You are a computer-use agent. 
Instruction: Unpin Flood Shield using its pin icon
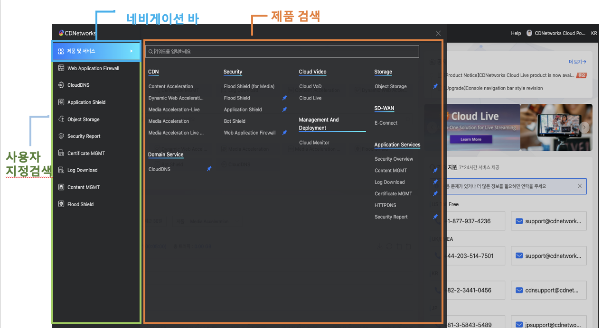pyautogui.click(x=284, y=98)
